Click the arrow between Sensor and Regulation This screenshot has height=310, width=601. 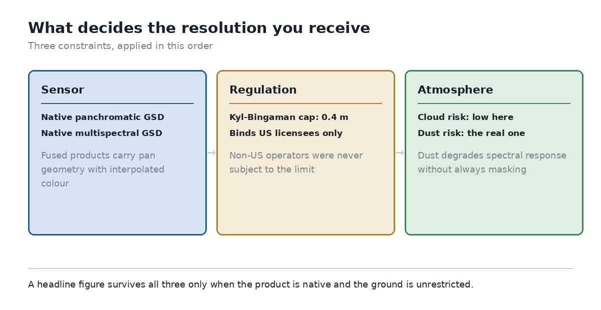(x=211, y=152)
